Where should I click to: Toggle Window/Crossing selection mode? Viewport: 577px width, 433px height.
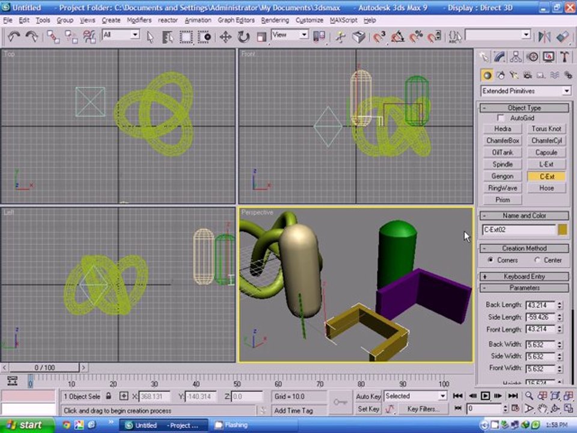click(x=204, y=37)
